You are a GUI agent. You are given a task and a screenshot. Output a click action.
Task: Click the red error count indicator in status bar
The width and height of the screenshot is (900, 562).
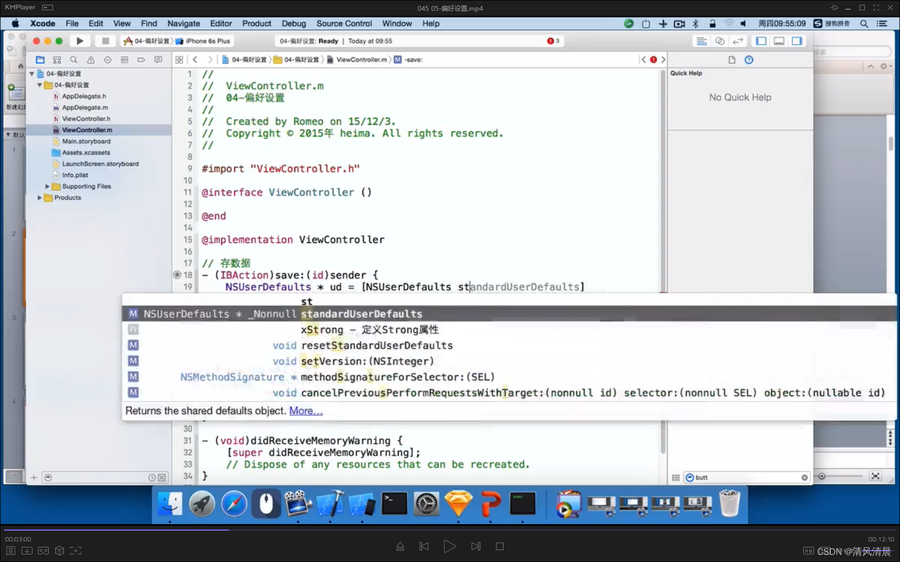coord(553,41)
